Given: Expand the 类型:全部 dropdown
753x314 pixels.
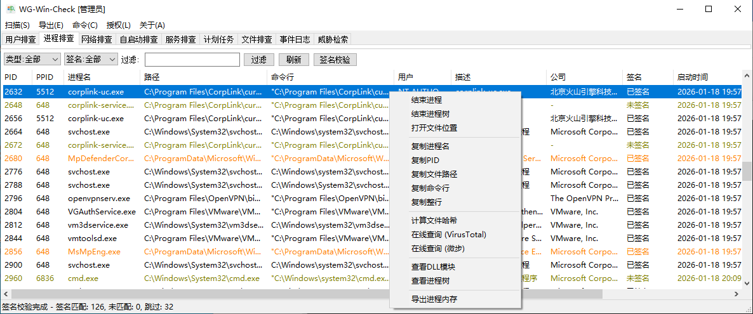Looking at the screenshot, I should pos(32,60).
